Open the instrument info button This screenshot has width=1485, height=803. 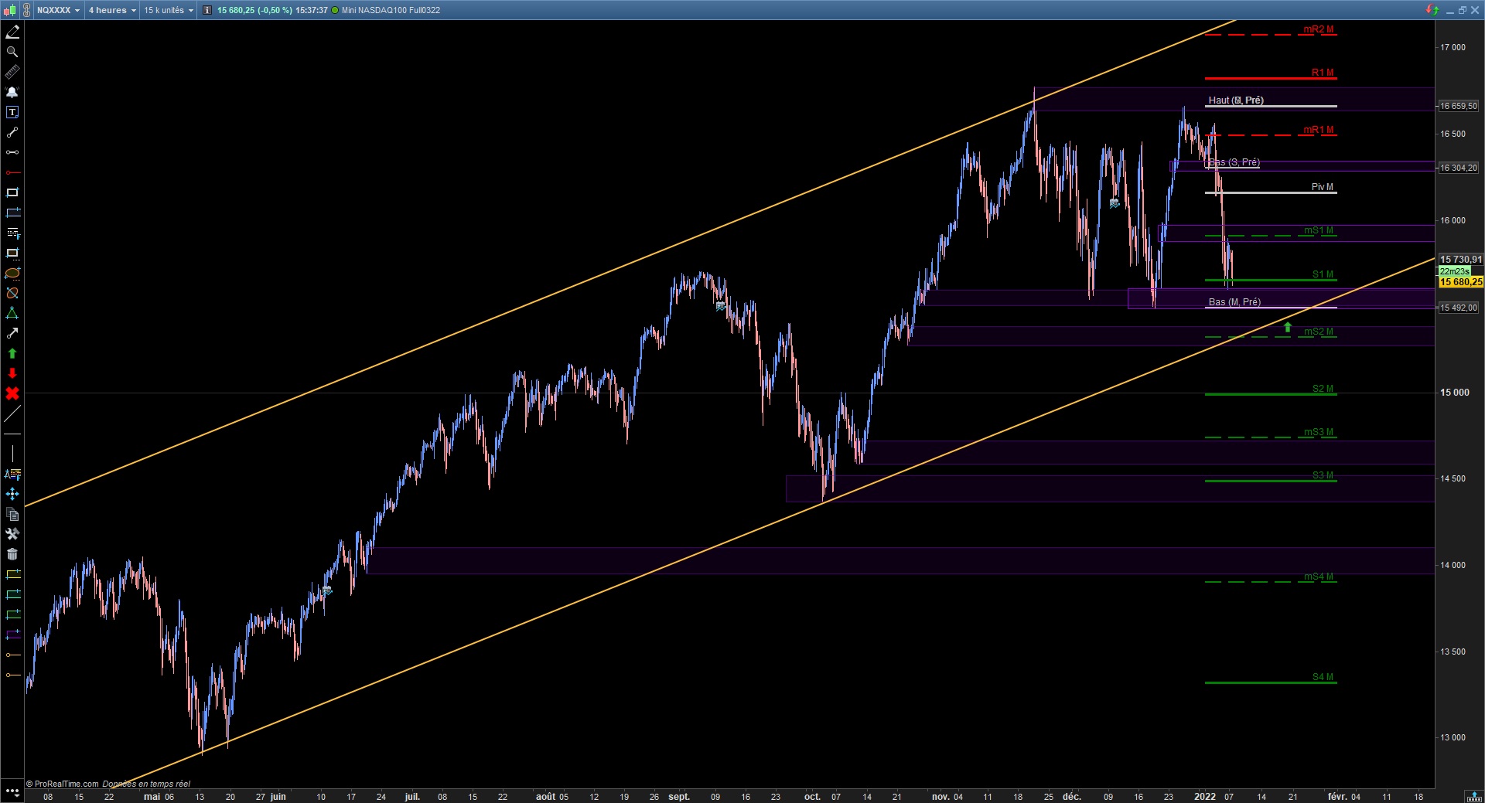pyautogui.click(x=207, y=10)
